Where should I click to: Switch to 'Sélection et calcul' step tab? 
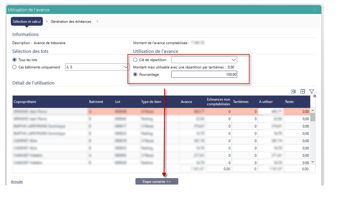[26, 21]
